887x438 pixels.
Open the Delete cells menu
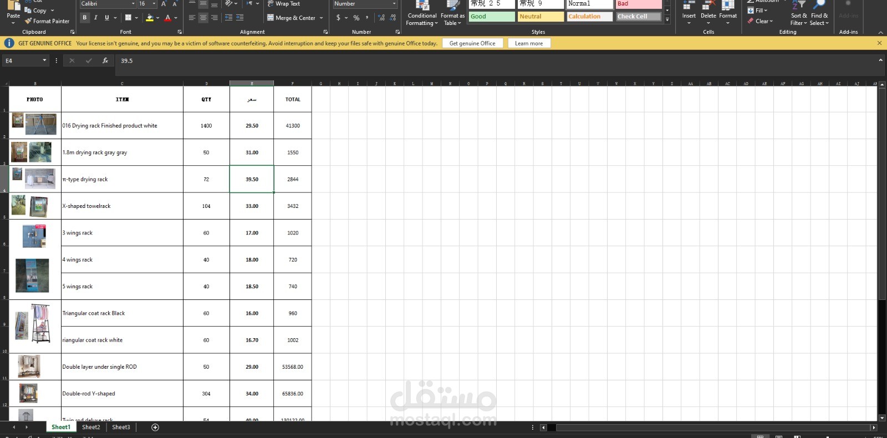[708, 13]
